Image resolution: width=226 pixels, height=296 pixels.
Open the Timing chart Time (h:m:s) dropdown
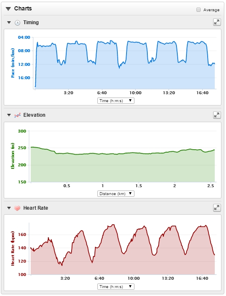[116, 100]
